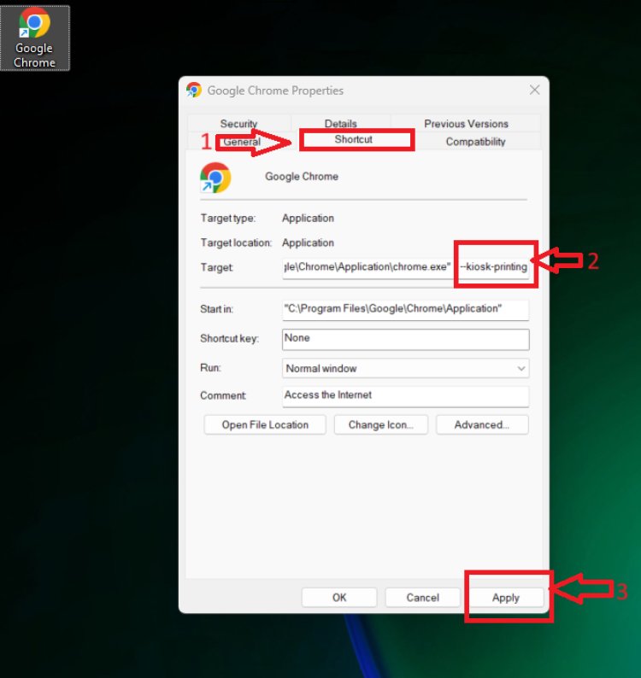641x678 pixels.
Task: Switch to the General tab
Action: 242,142
